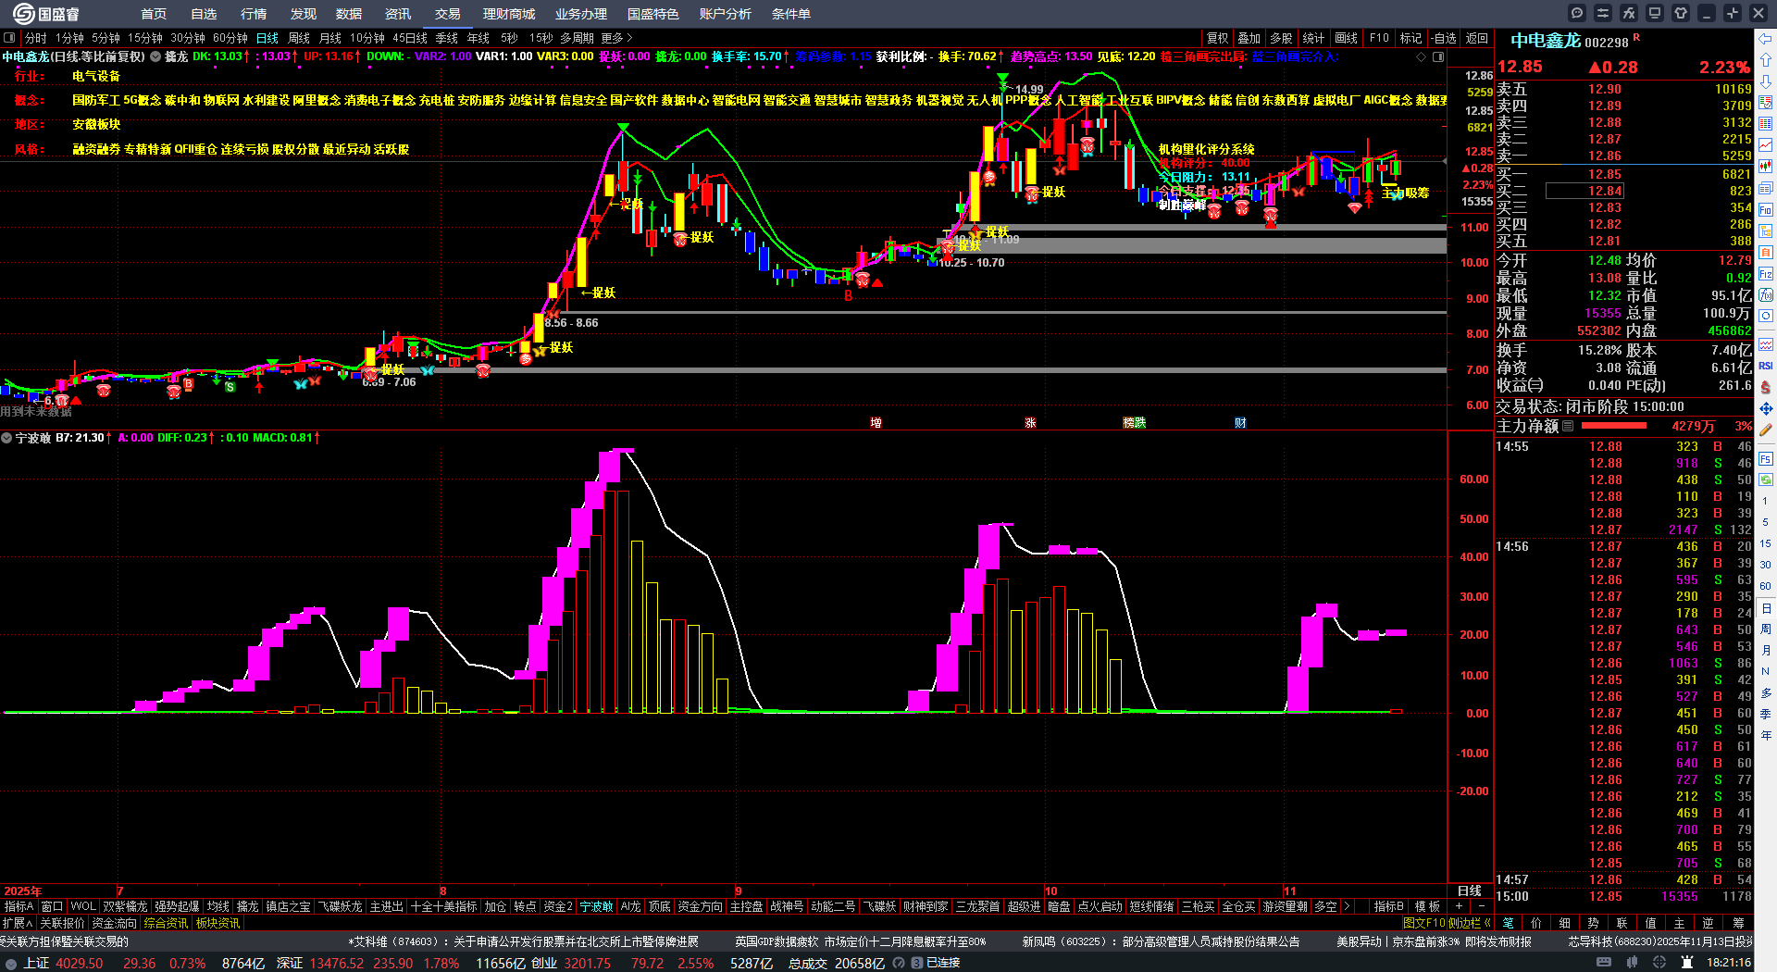Click the 画线 drawing button

pos(1347,38)
